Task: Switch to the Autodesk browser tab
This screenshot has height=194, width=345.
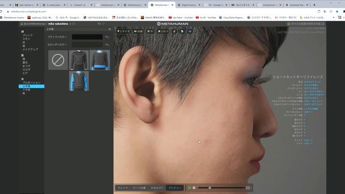Action: 297,5
